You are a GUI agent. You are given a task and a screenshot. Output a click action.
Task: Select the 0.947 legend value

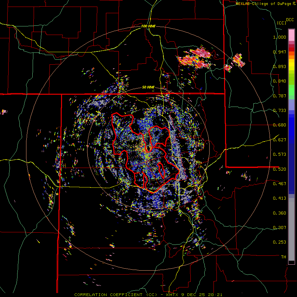click(280, 52)
